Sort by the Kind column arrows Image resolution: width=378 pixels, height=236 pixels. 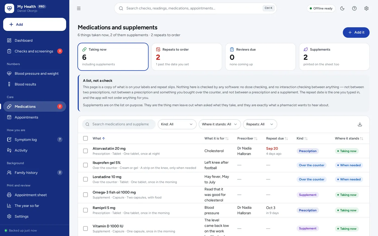[306, 139]
